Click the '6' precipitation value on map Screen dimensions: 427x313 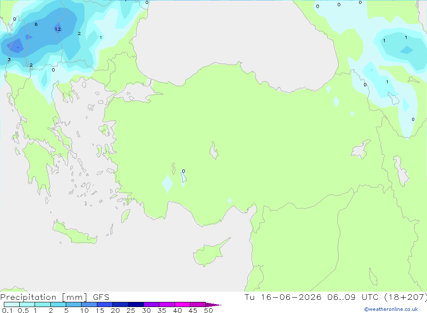[36, 24]
